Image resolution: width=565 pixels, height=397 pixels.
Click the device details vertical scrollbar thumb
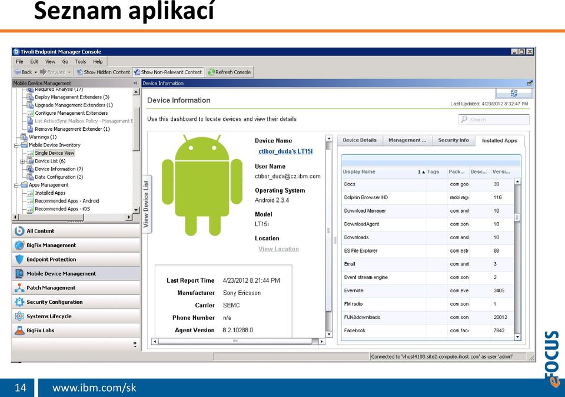pyautogui.click(x=328, y=230)
